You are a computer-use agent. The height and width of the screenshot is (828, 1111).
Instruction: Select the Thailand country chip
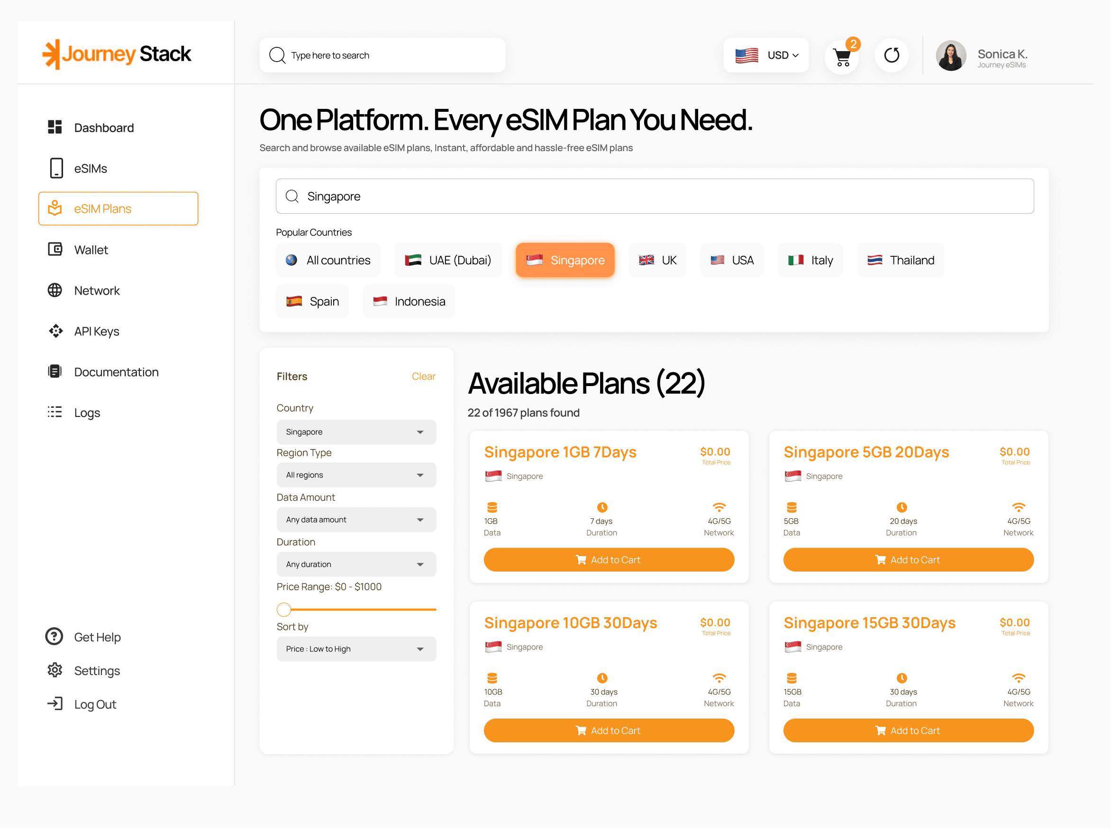901,260
